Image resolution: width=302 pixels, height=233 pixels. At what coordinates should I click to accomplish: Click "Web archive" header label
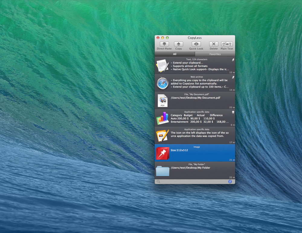point(197,77)
